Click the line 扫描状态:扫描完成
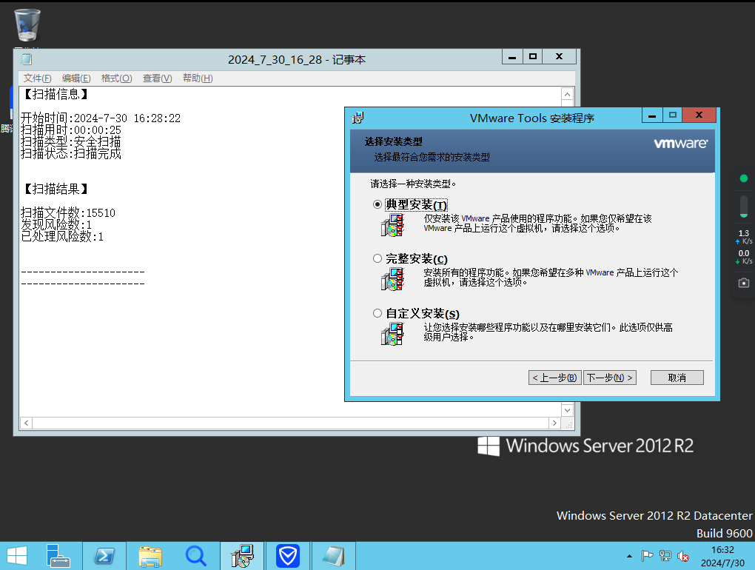 (x=71, y=153)
